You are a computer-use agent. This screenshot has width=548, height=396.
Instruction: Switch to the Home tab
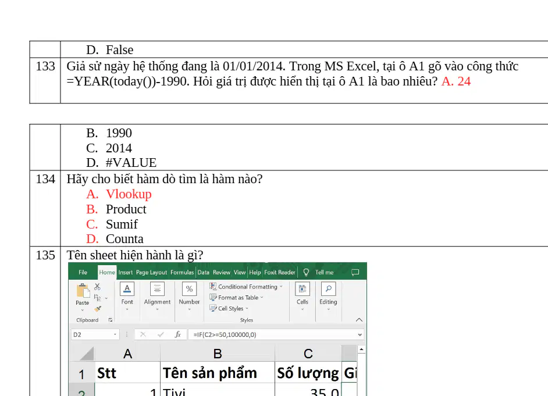[107, 272]
